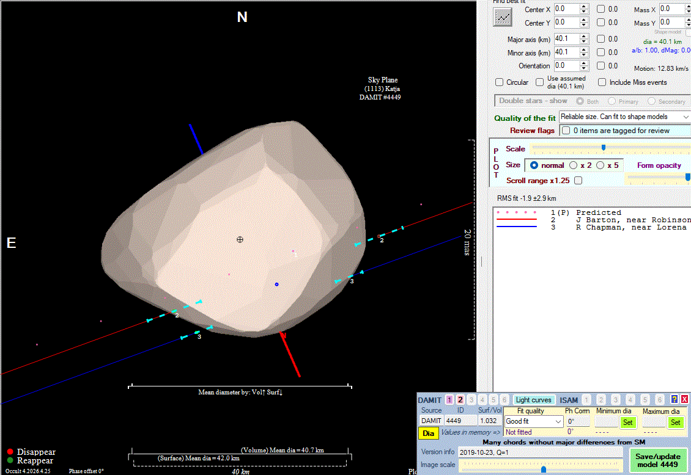Select DAMIT model 1 tab
This screenshot has width=691, height=475.
point(449,399)
